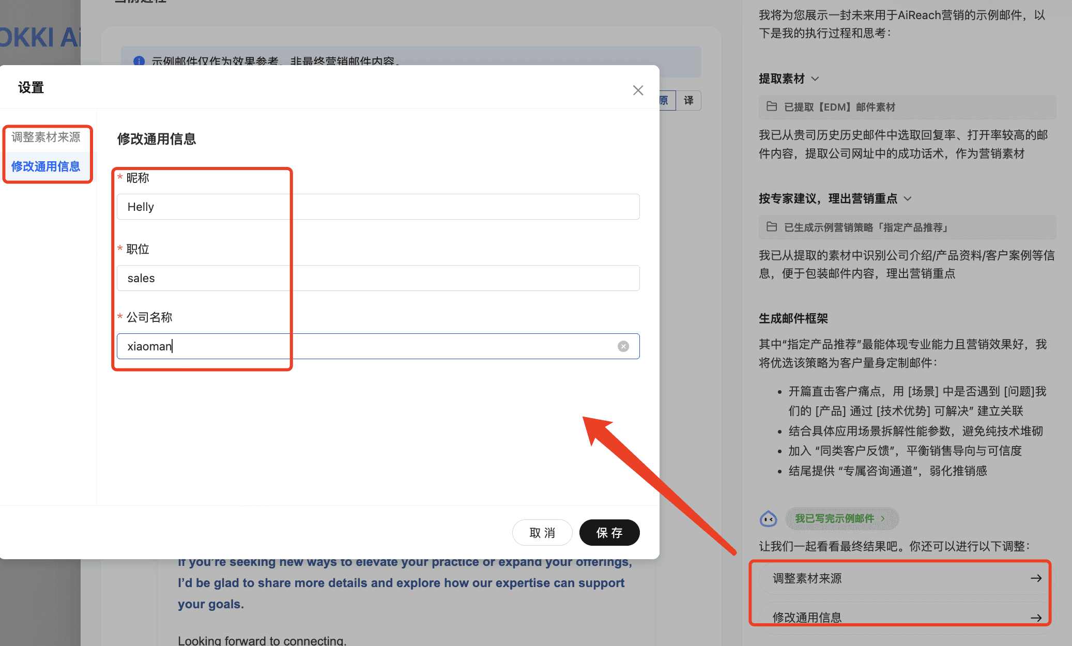Collapse 按专家建议，理出营销重点 section chevron
Image resolution: width=1072 pixels, height=646 pixels.
coord(908,198)
